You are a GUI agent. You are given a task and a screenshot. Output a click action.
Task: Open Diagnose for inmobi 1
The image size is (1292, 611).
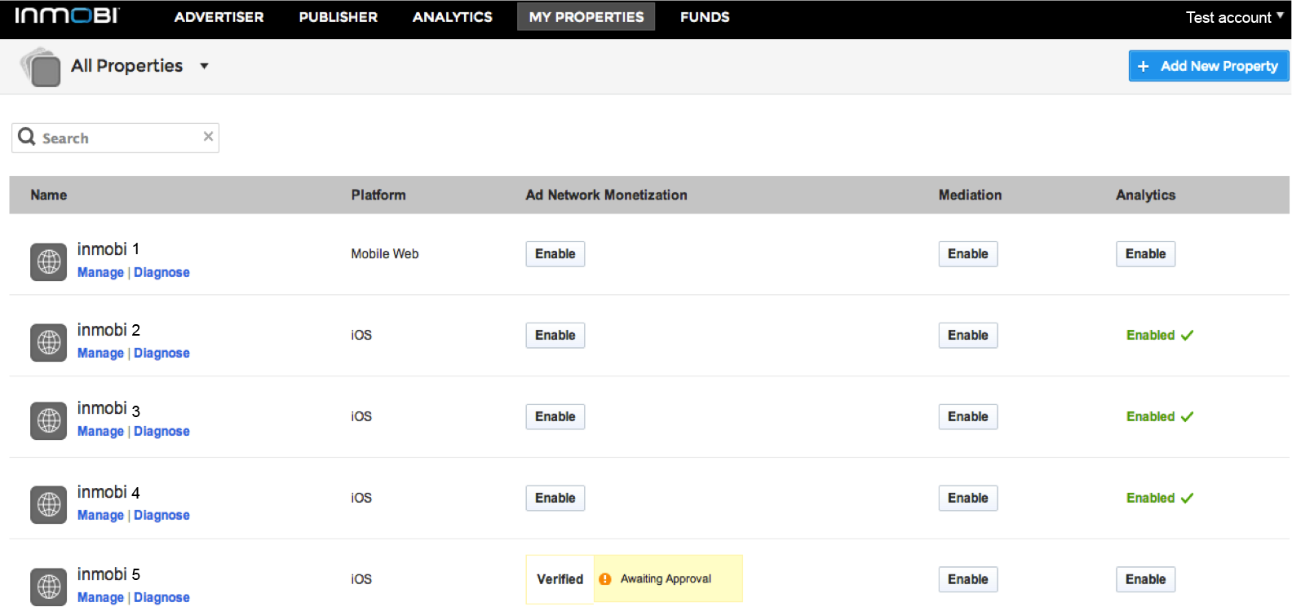point(161,272)
